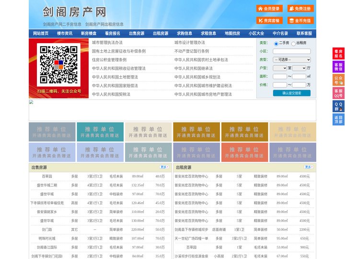Click the pink 客服QQ号 sidebar icon
345x259 pixels.
pyautogui.click(x=338, y=93)
